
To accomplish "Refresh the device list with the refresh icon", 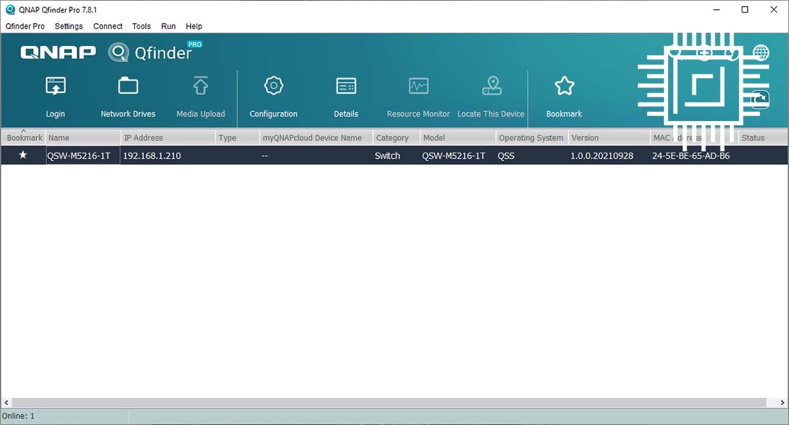I will point(761,99).
